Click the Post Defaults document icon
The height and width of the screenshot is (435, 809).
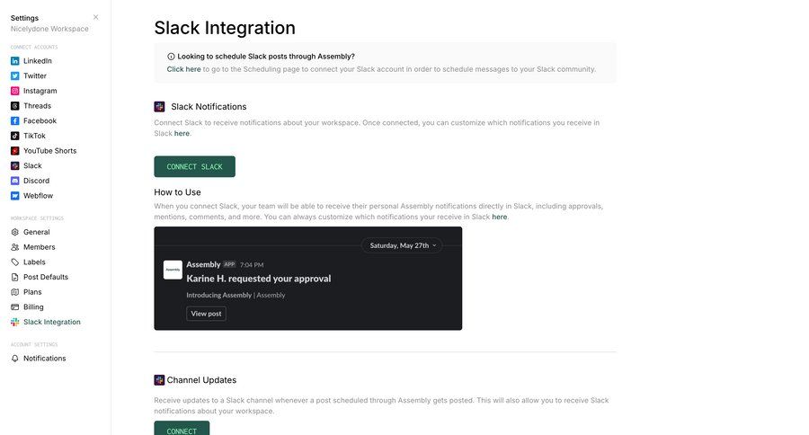pyautogui.click(x=15, y=277)
